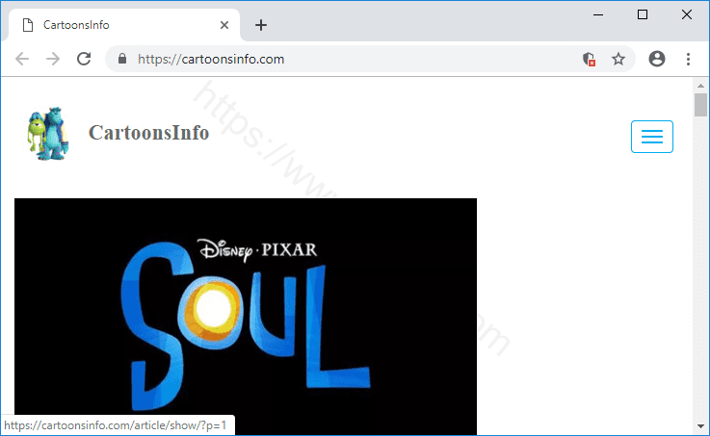The image size is (710, 436).
Task: Click the padlock site security icon
Action: (122, 59)
